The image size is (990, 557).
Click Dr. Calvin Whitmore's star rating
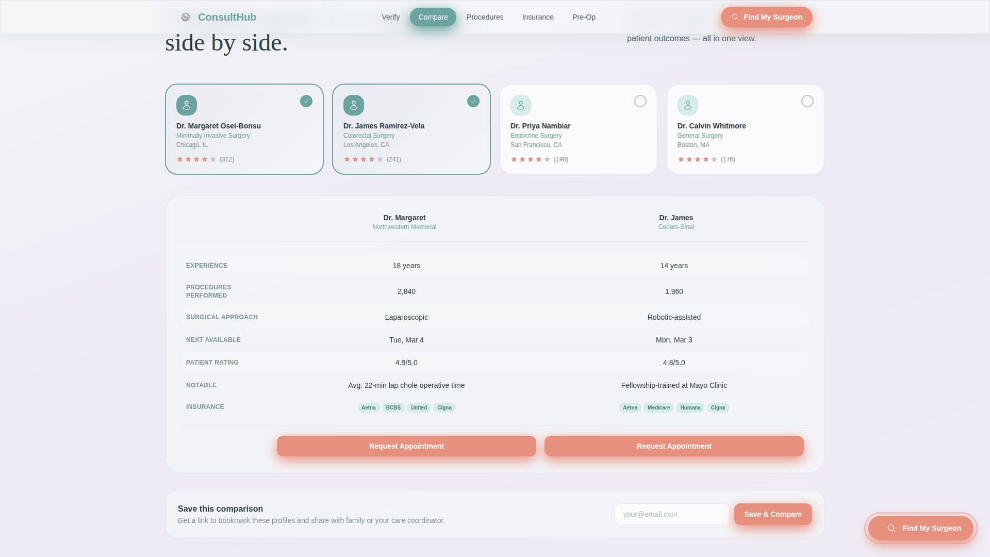tap(698, 159)
